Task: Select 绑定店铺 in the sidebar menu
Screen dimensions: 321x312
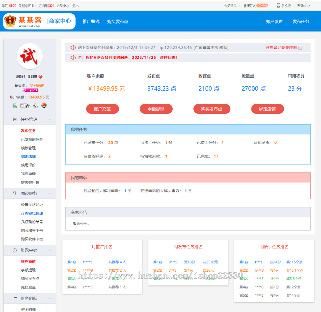Action: tap(28, 157)
